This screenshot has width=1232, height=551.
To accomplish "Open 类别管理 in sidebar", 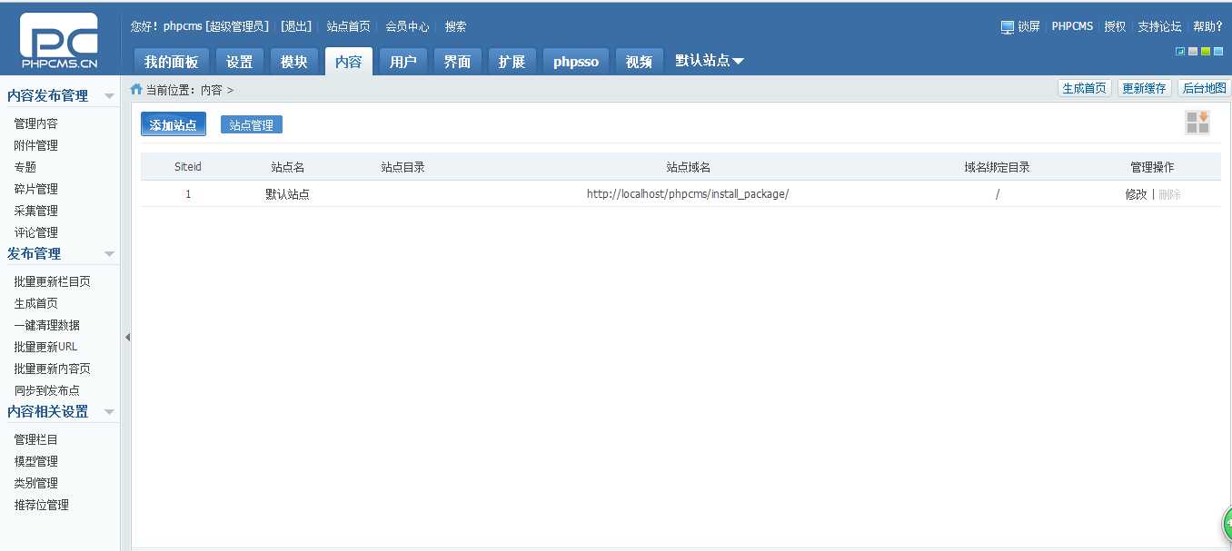I will [x=36, y=484].
